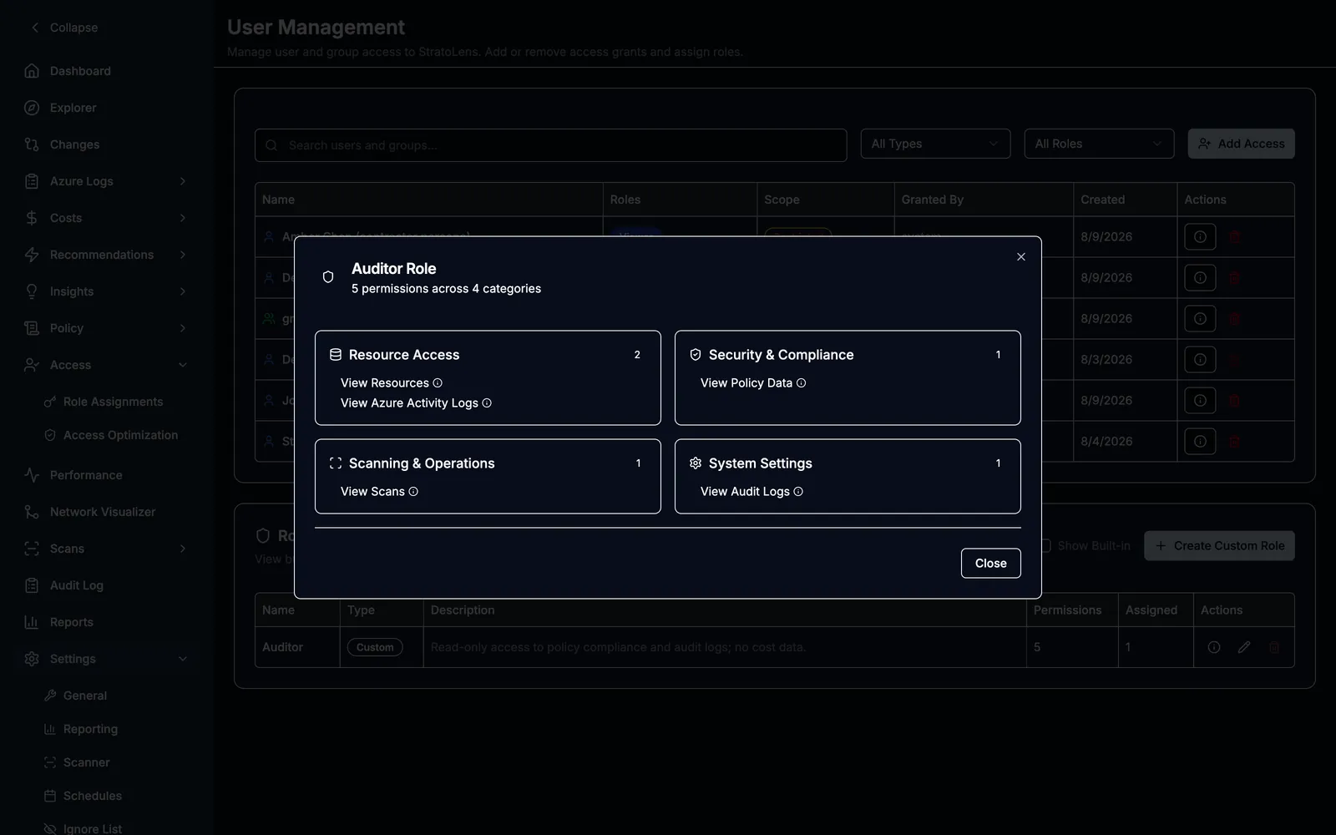Click the System Settings gear icon
The image size is (1336, 835).
point(696,463)
